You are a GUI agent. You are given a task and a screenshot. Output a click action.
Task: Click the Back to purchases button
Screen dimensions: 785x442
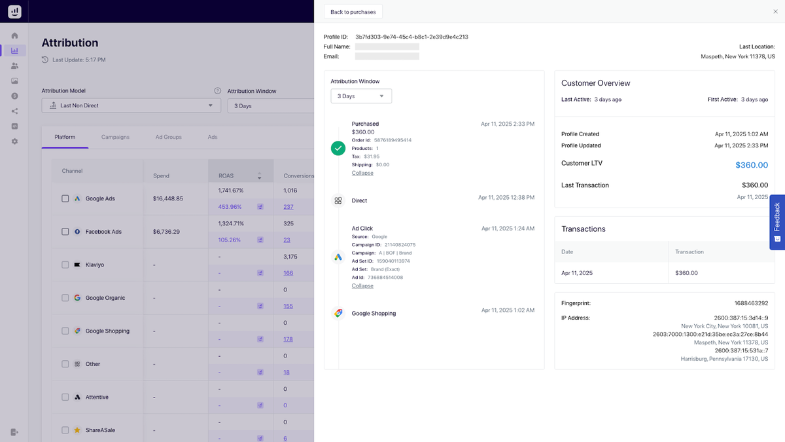[x=353, y=11]
